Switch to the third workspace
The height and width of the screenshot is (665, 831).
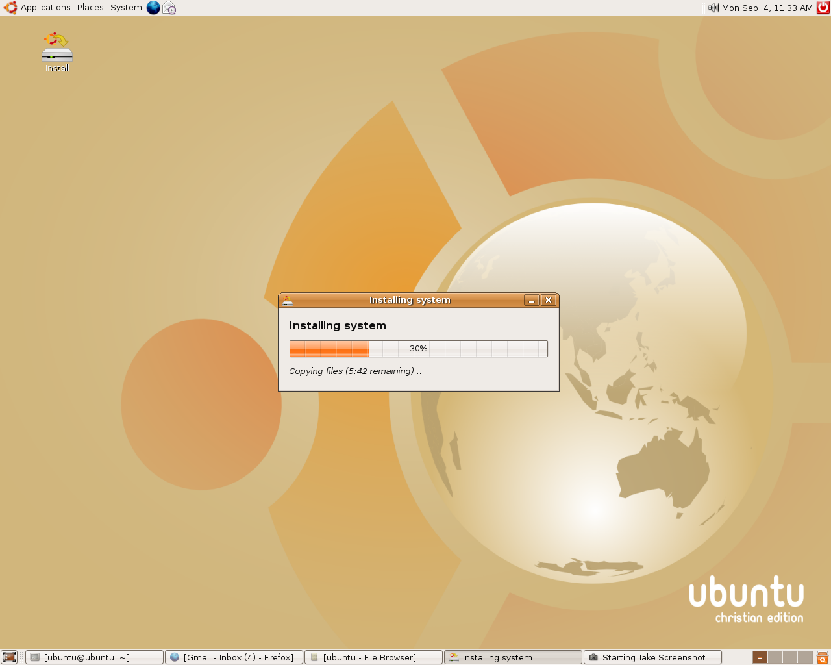click(790, 657)
